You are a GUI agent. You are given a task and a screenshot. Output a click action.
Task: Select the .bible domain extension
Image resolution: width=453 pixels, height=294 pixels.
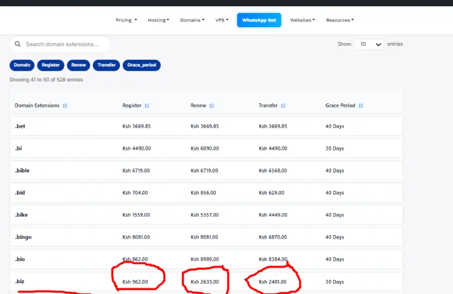(x=22, y=170)
